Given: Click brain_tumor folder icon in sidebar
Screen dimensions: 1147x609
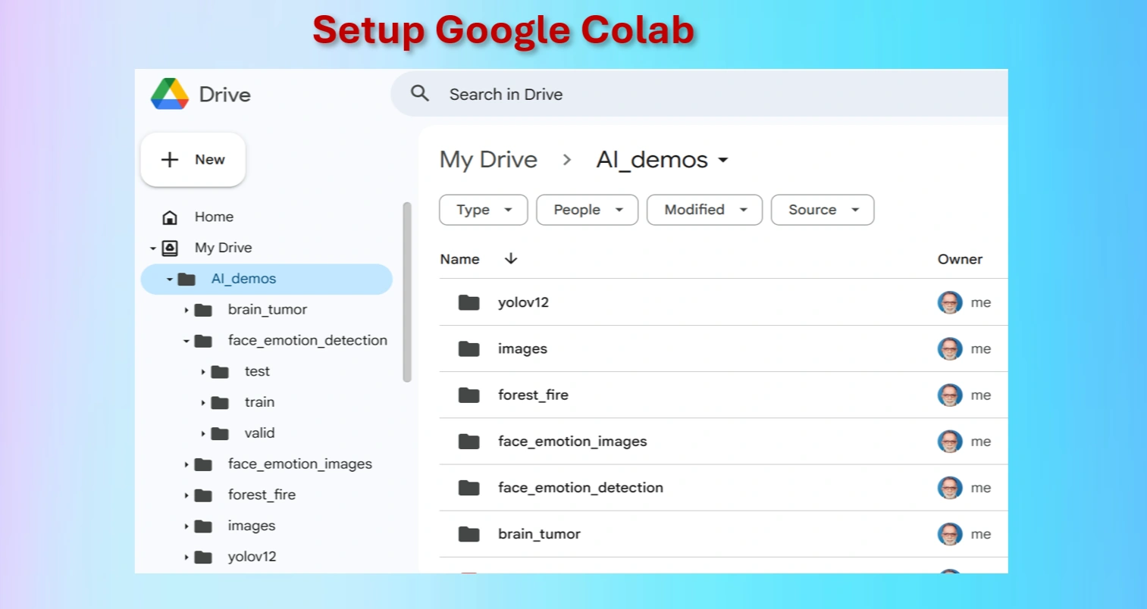Looking at the screenshot, I should pyautogui.click(x=203, y=310).
